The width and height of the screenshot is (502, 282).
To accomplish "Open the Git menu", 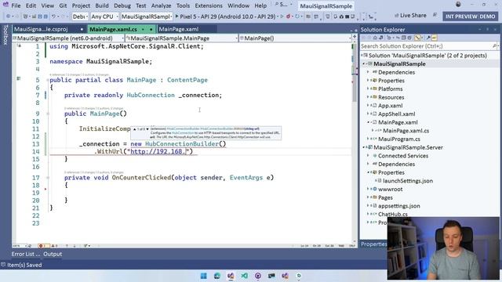I will [63, 5].
